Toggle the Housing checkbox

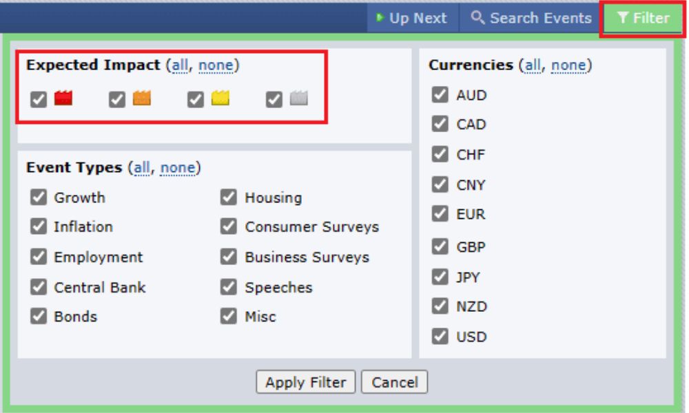pos(229,198)
